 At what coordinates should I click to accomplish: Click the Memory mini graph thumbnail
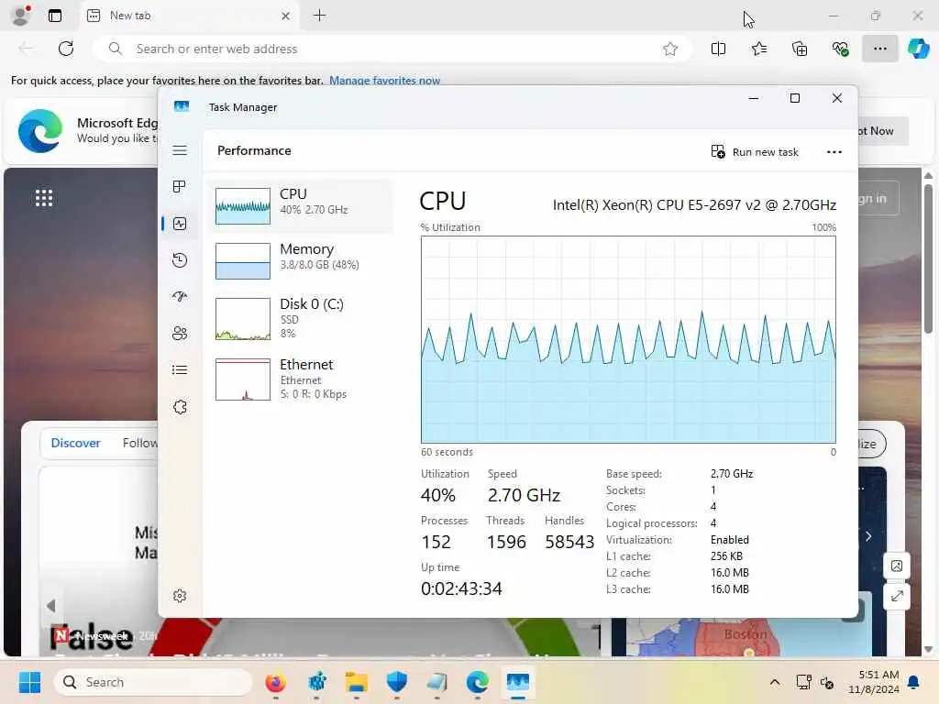242,261
